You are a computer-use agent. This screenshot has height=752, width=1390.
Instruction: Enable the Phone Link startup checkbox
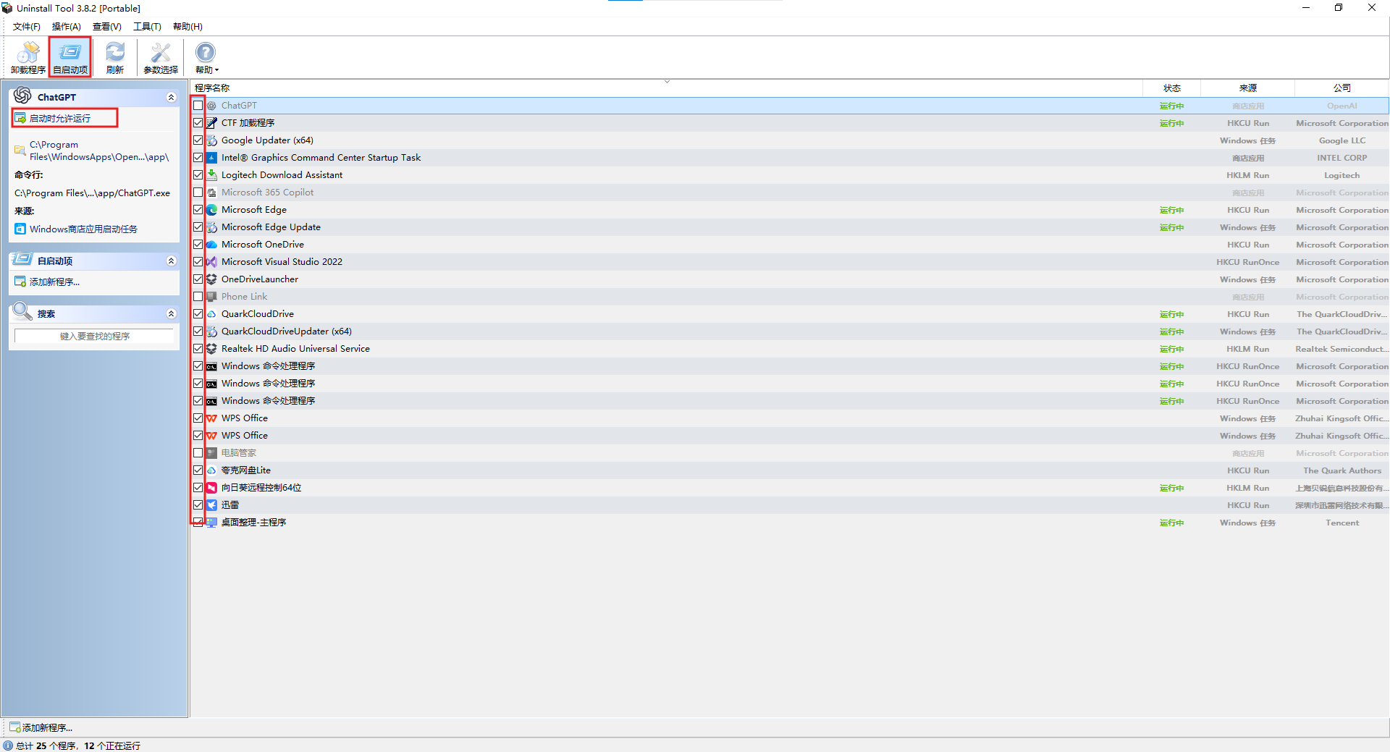pyautogui.click(x=198, y=297)
